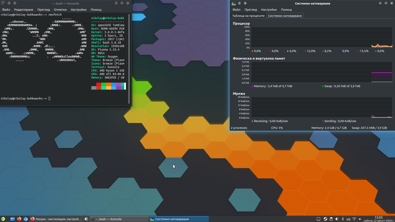Click the 8,2% CPU legend entry

pos(327,51)
